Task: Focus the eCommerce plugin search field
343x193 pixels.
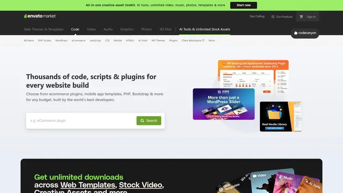Action: point(82,121)
